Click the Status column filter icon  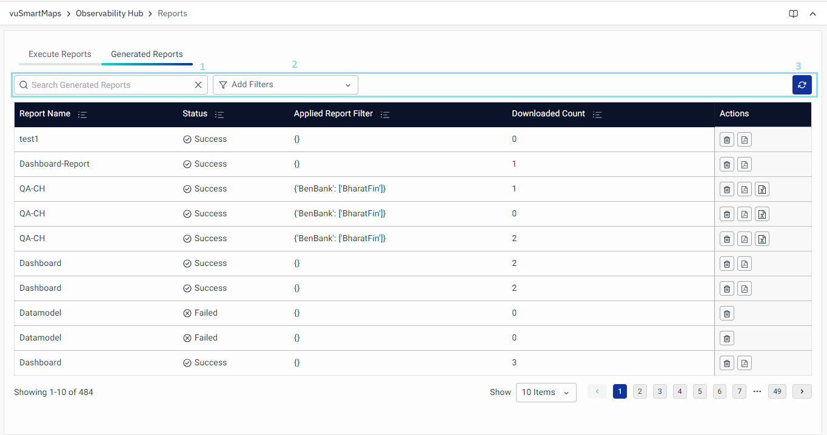(x=219, y=114)
